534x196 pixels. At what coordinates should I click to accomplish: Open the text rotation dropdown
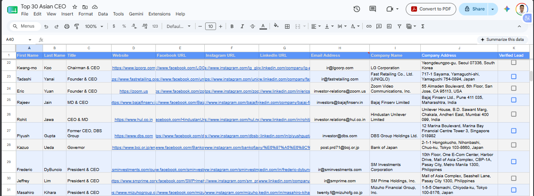click(355, 26)
